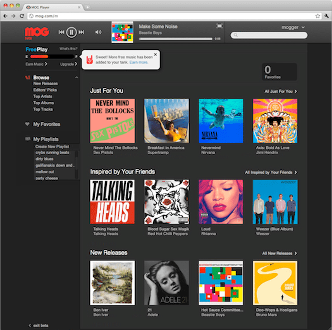Screen dimensions: 332x330
Task: Click the rock hand icon in popup
Action: click(90, 59)
